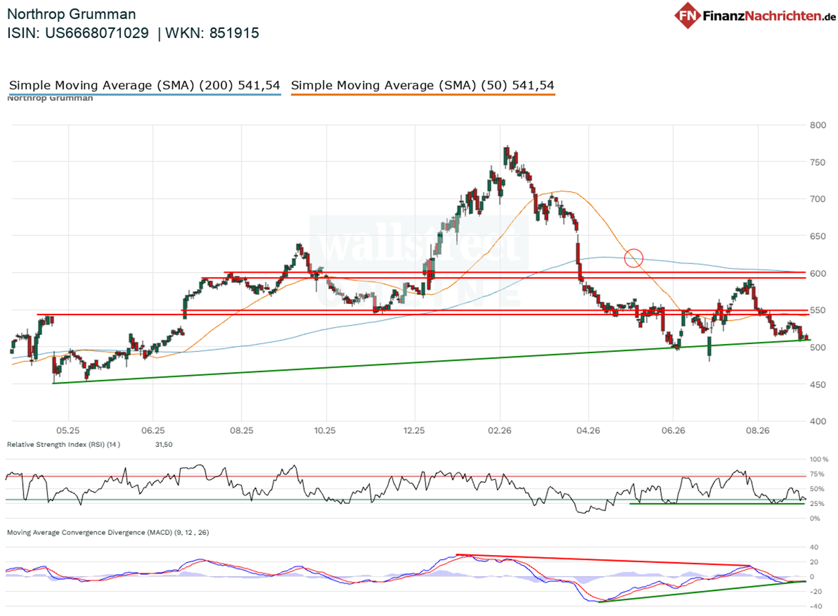Click the 750 price axis label
The height and width of the screenshot is (616, 838).
tap(818, 162)
